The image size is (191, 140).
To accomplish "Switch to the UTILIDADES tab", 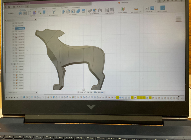I will coord(76,7).
